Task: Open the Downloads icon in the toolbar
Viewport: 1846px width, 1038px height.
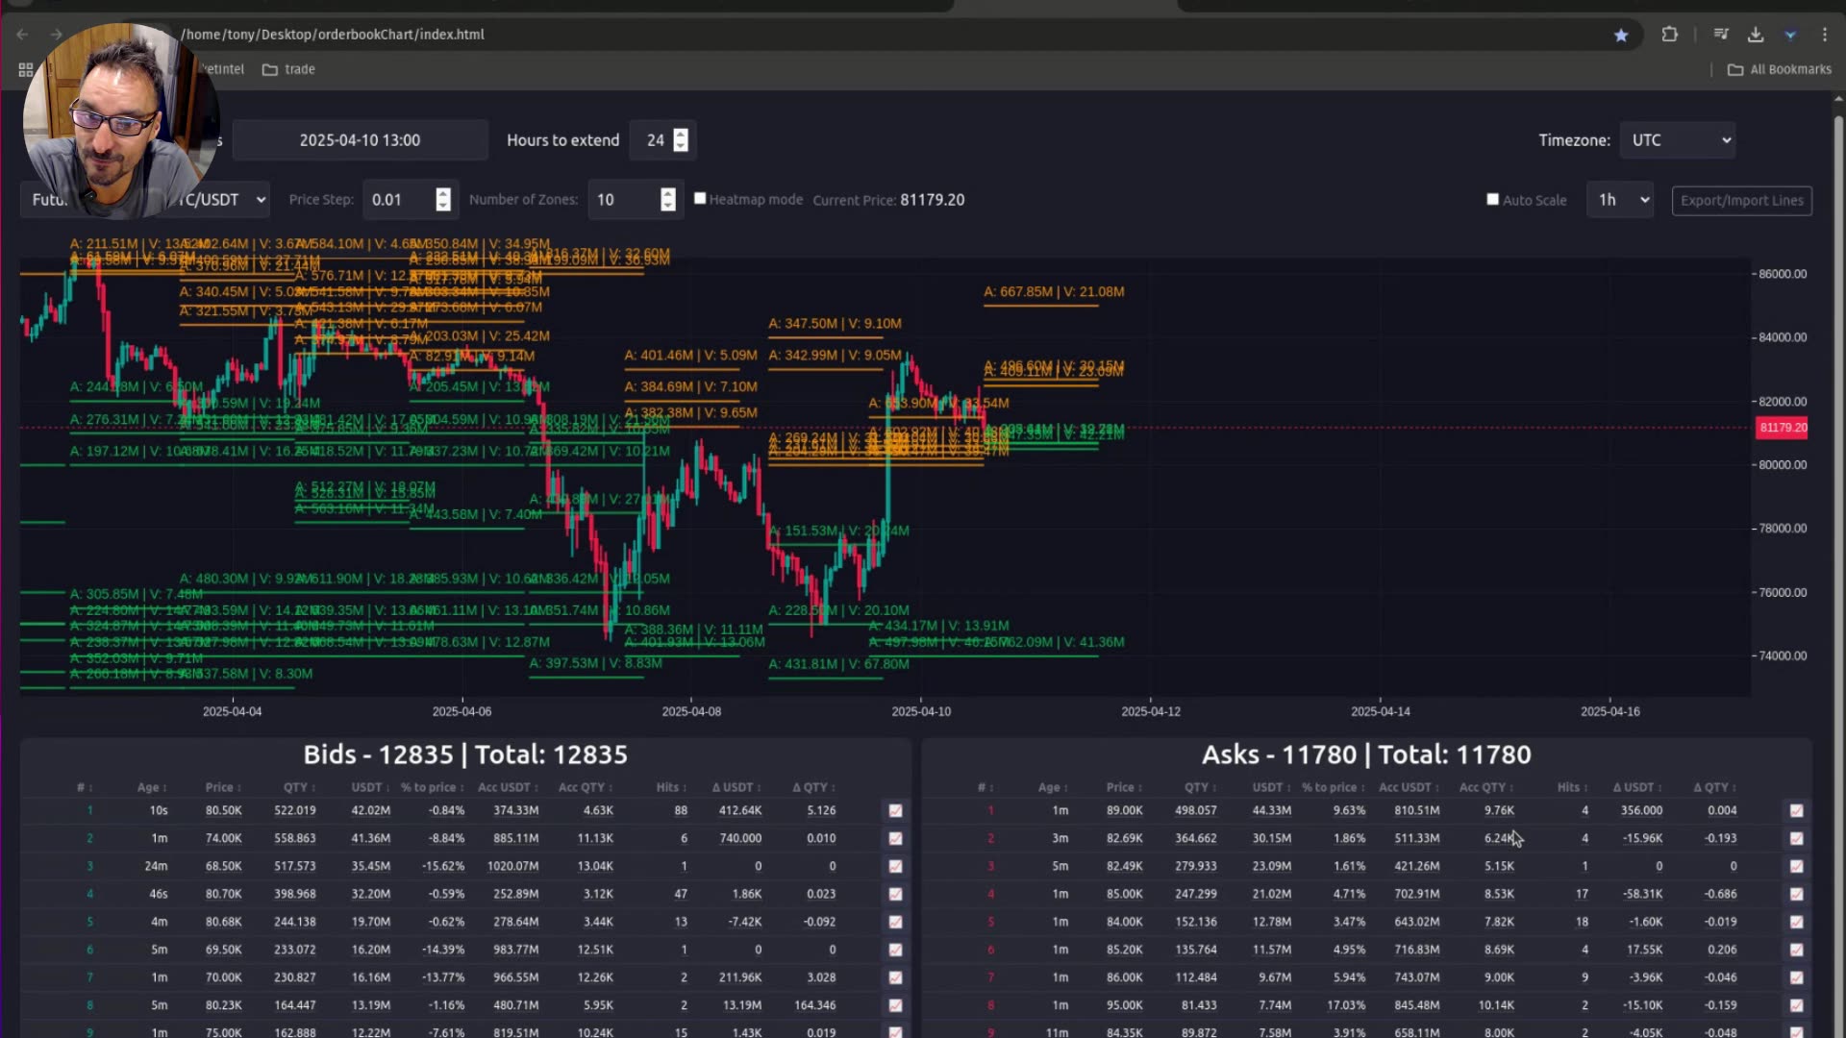Action: click(1755, 35)
